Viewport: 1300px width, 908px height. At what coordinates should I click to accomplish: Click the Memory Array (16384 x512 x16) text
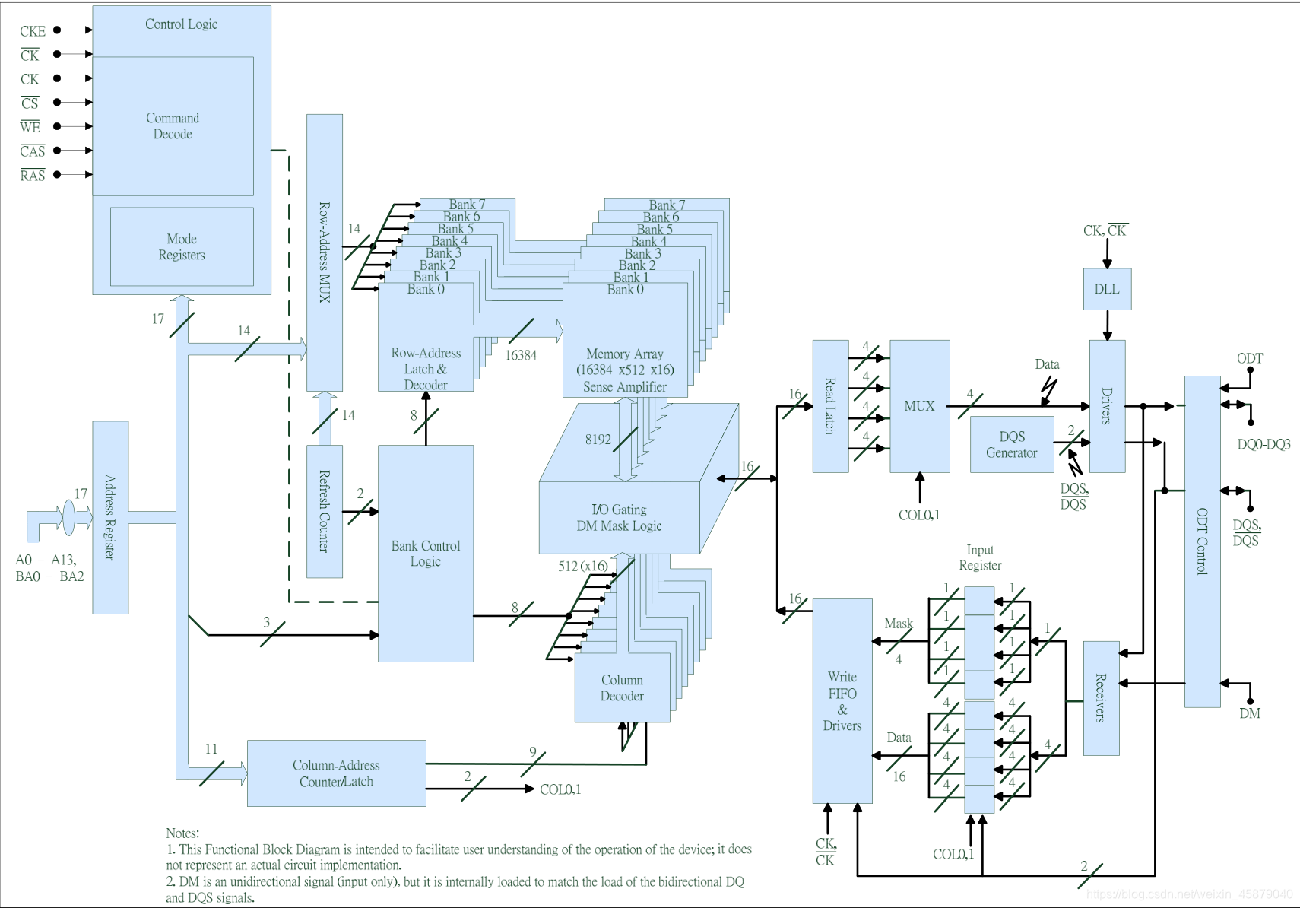pyautogui.click(x=625, y=362)
